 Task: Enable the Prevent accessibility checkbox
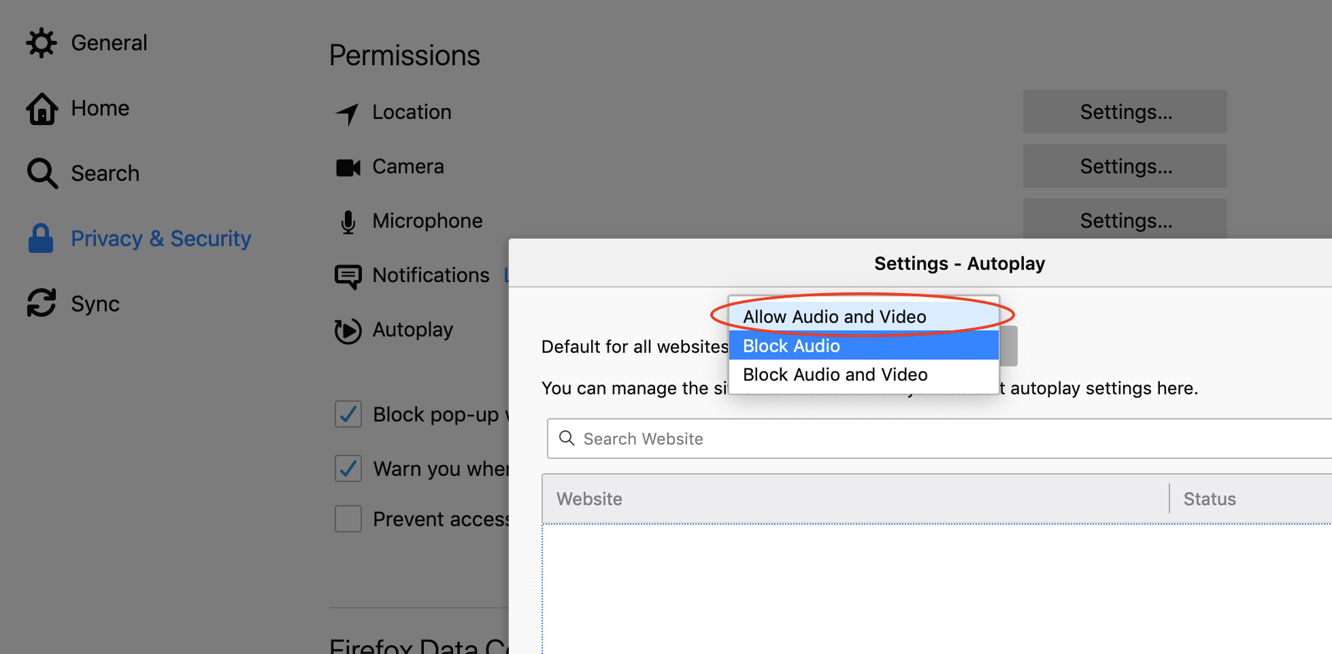click(x=348, y=519)
